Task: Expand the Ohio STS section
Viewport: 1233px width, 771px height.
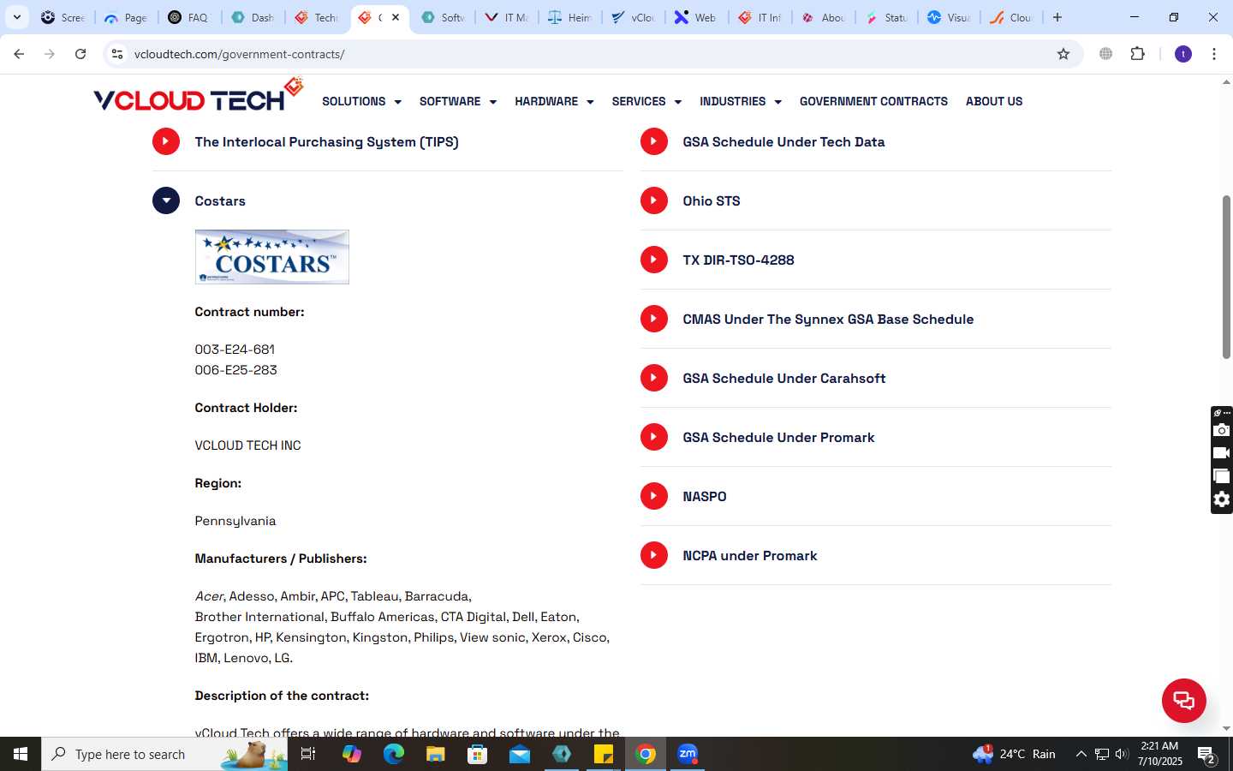Action: coord(654,200)
